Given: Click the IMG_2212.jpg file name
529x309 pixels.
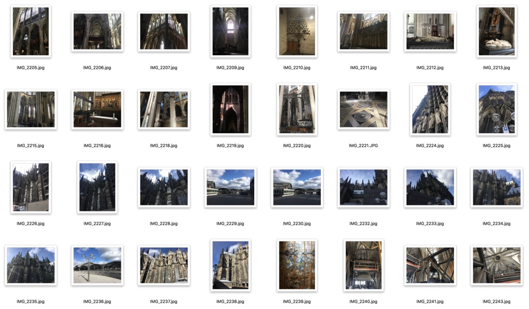Looking at the screenshot, I should 430,68.
